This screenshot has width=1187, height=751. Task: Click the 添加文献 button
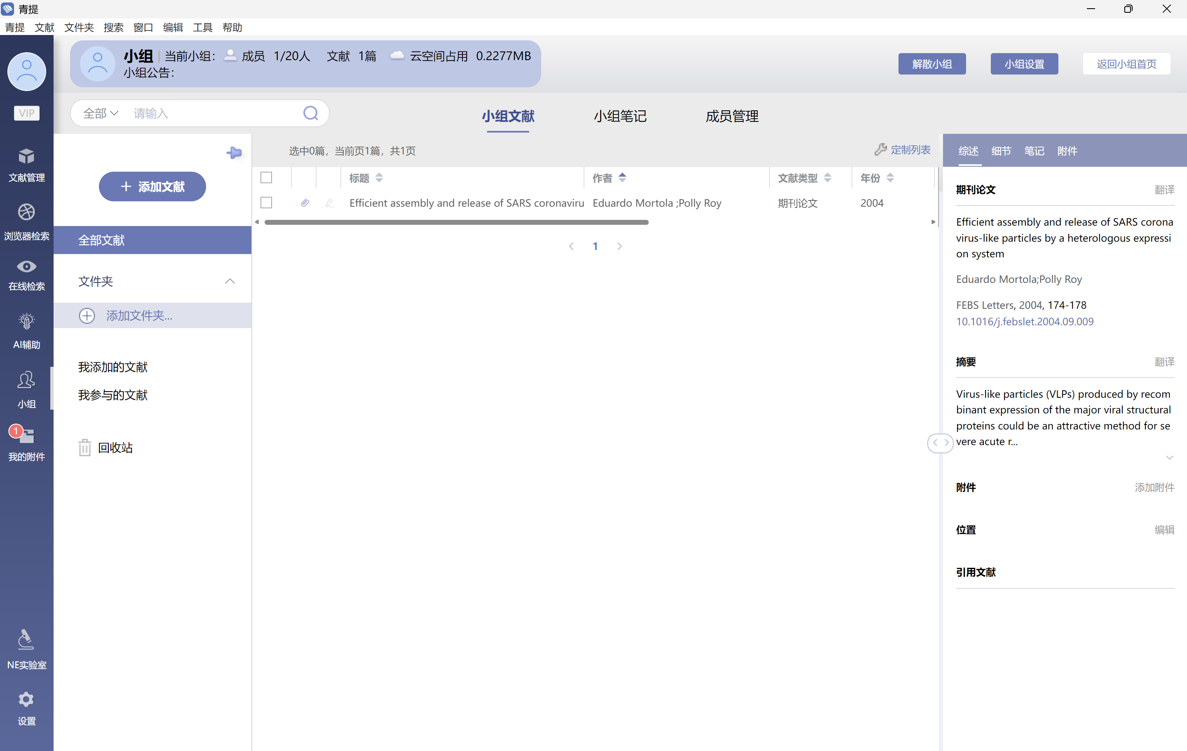[x=152, y=187]
